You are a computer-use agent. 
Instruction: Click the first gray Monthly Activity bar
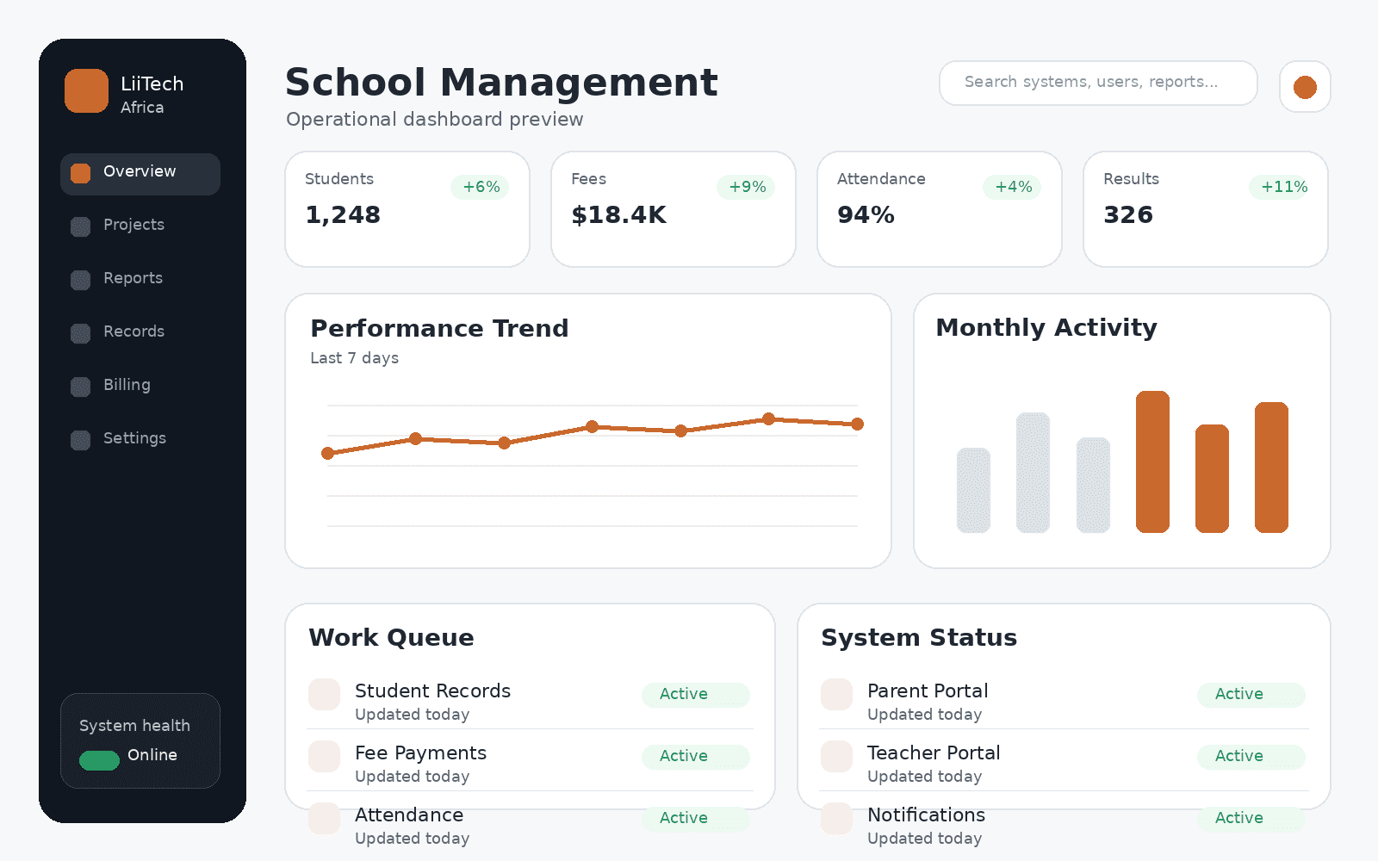point(973,490)
